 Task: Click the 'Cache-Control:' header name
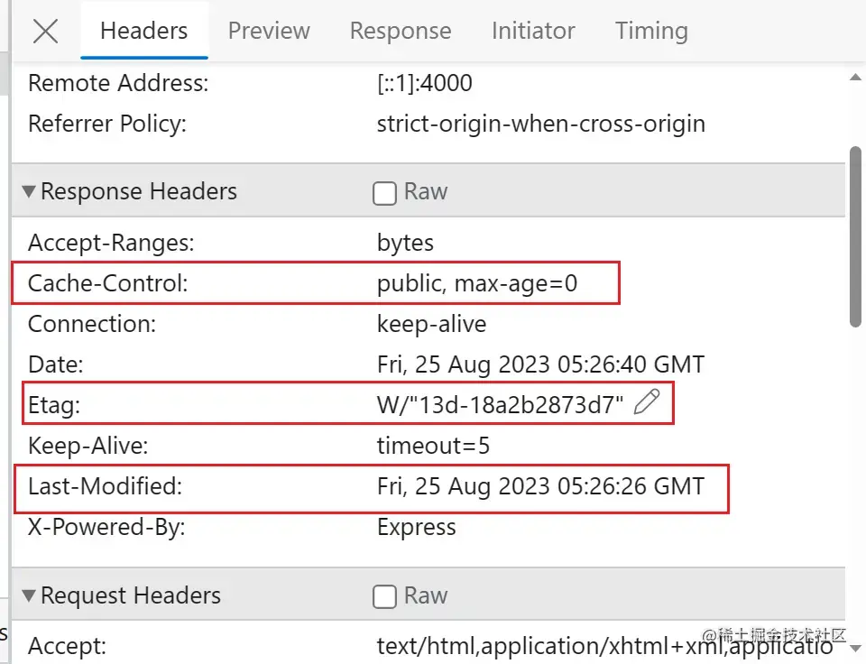click(x=107, y=283)
